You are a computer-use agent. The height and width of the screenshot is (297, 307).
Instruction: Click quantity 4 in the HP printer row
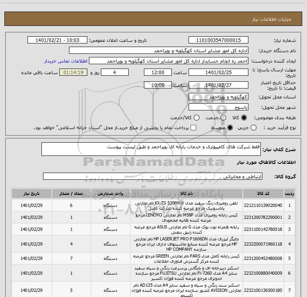click(x=71, y=244)
